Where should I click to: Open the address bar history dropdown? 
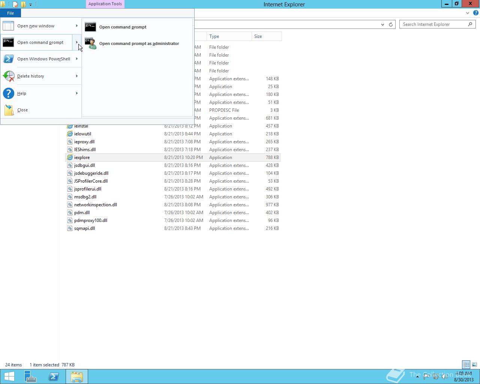(382, 24)
